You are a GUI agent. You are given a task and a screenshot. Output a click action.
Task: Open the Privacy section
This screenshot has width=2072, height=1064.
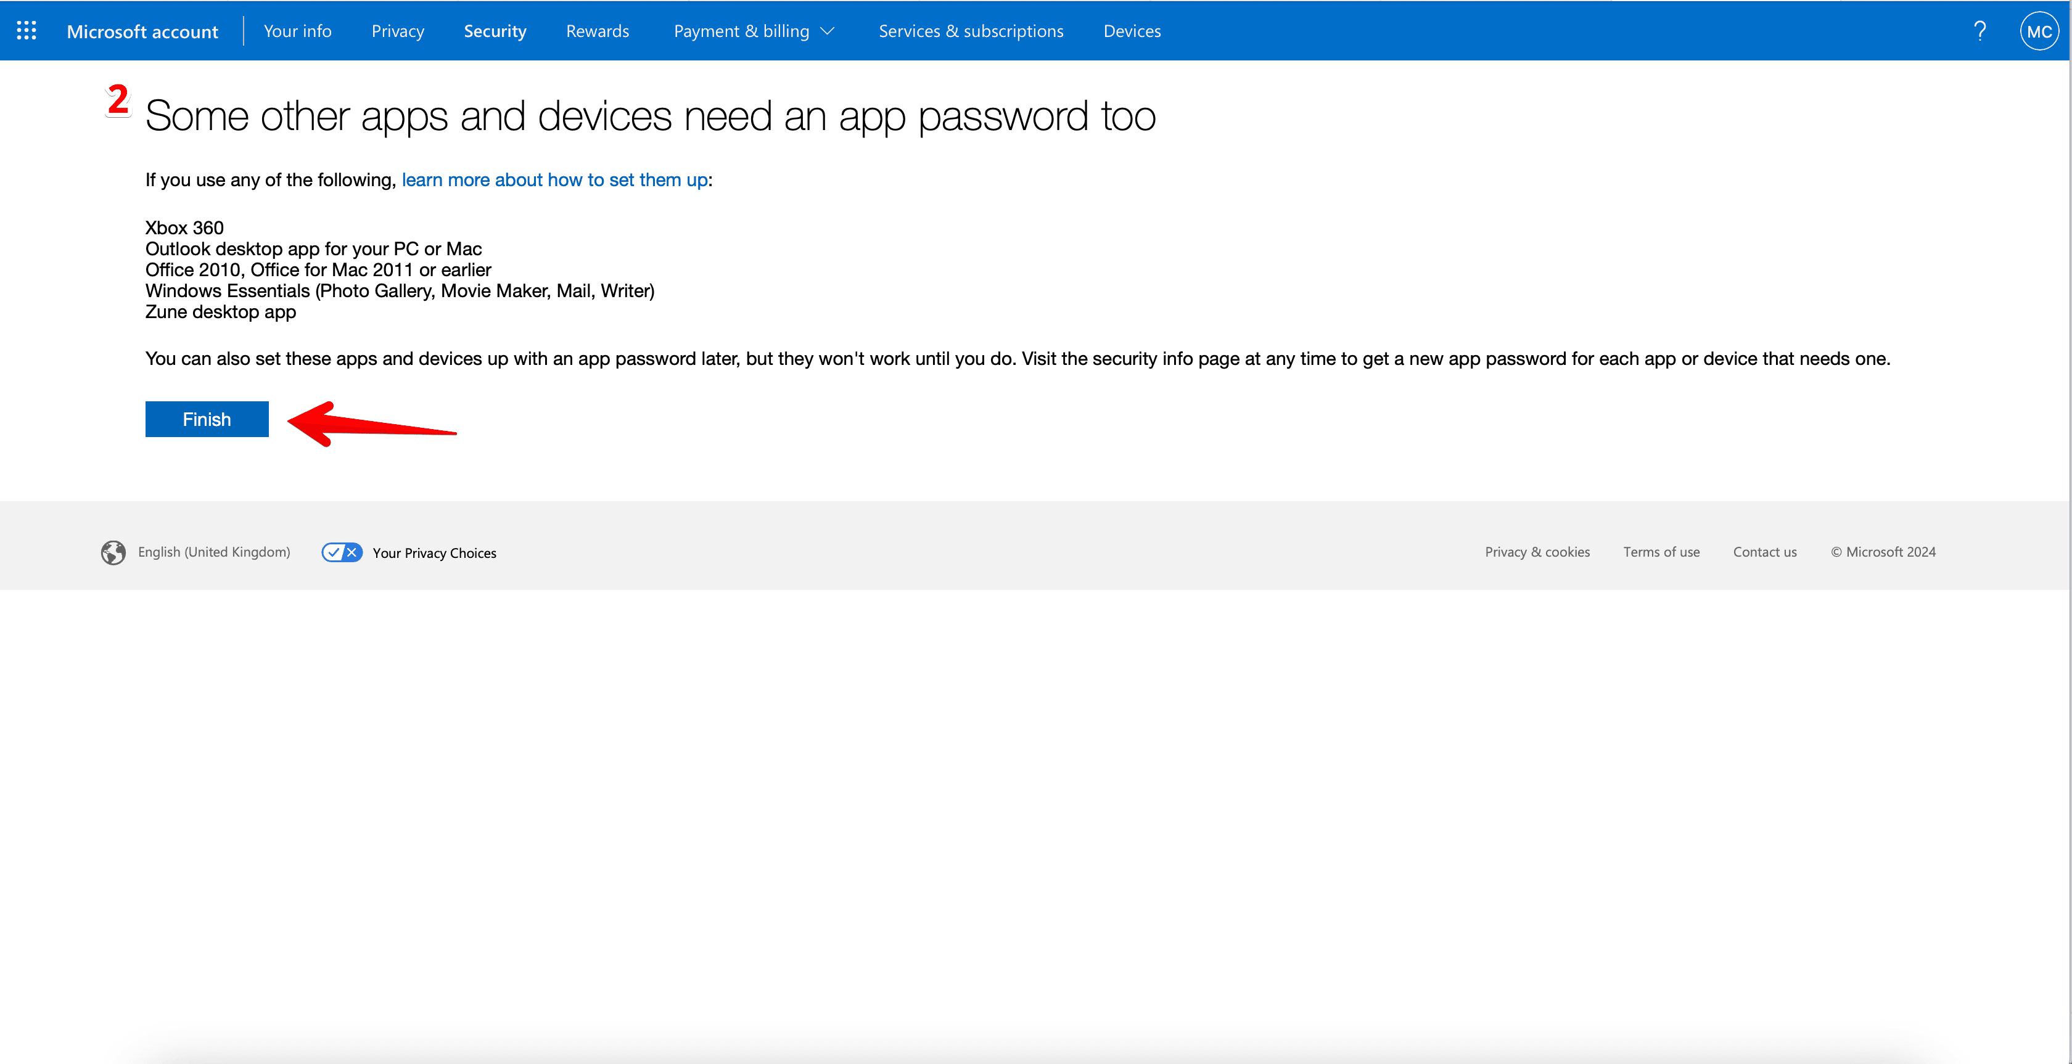click(x=397, y=31)
